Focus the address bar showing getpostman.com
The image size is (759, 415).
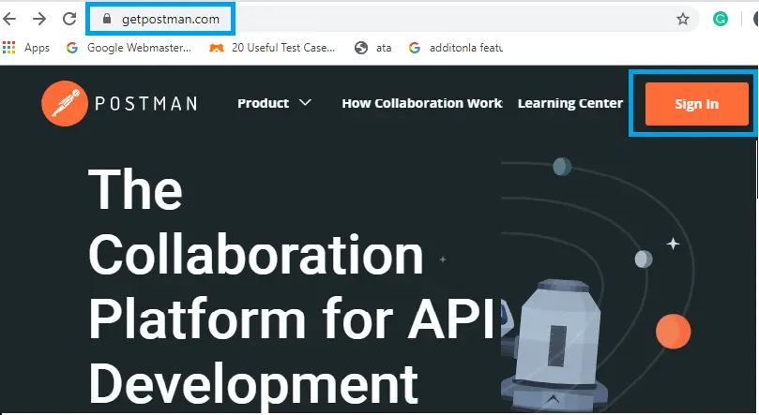375,19
